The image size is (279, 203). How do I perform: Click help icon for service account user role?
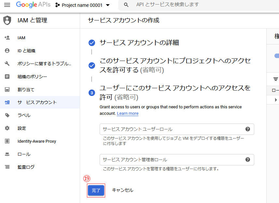coord(247,129)
